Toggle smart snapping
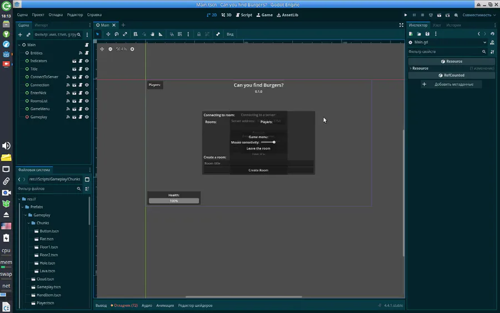 click(172, 34)
